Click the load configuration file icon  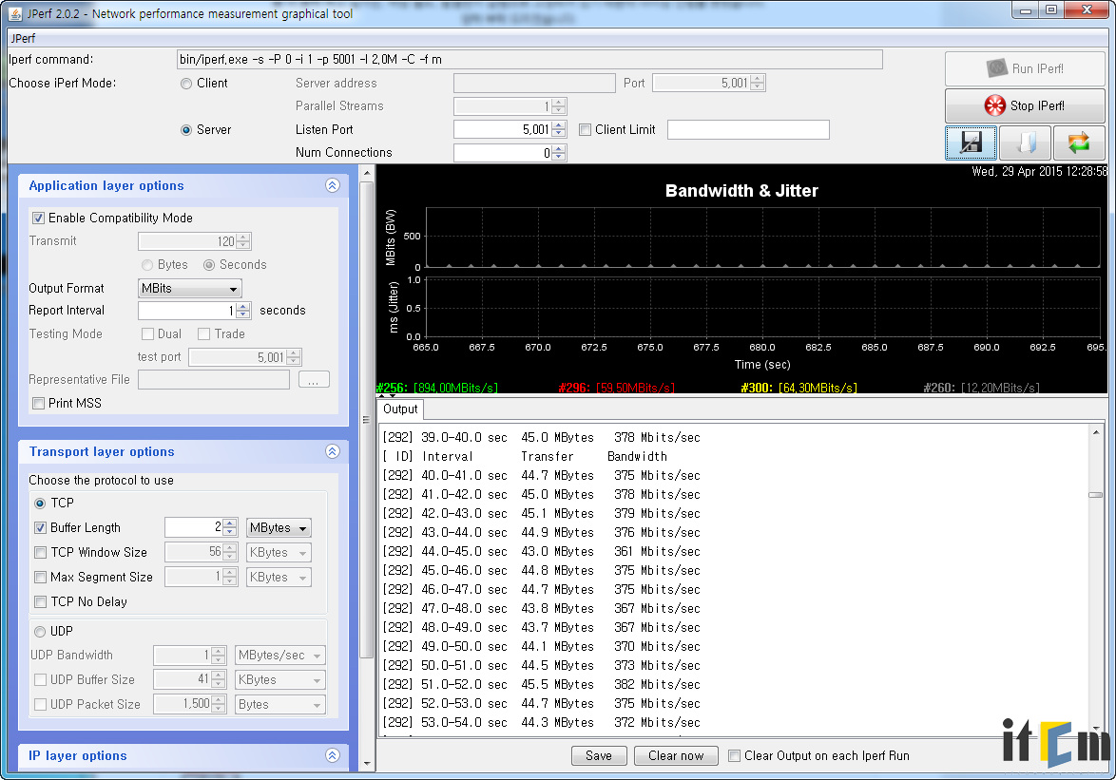(1025, 143)
